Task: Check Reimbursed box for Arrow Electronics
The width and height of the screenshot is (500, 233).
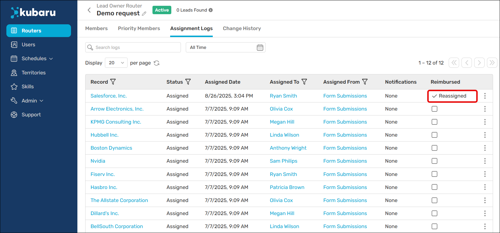Action: pyautogui.click(x=434, y=109)
